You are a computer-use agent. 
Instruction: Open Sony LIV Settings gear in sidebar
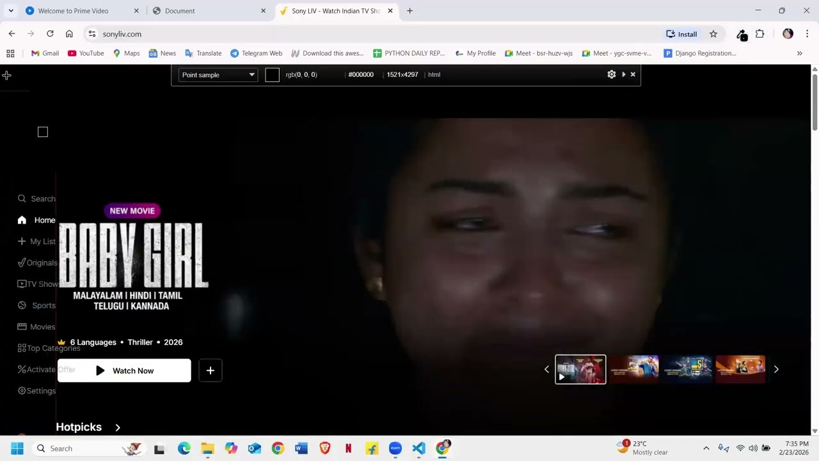point(22,391)
